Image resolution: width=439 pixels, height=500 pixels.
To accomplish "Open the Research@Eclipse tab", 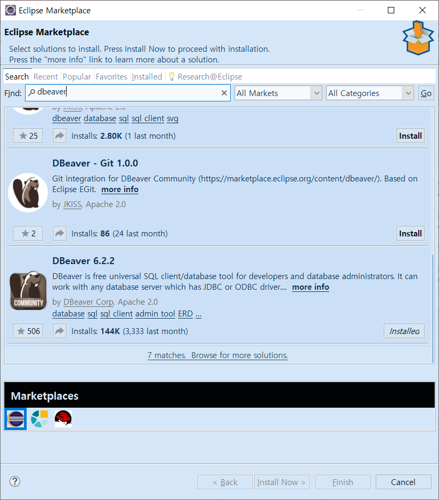I will coord(205,76).
